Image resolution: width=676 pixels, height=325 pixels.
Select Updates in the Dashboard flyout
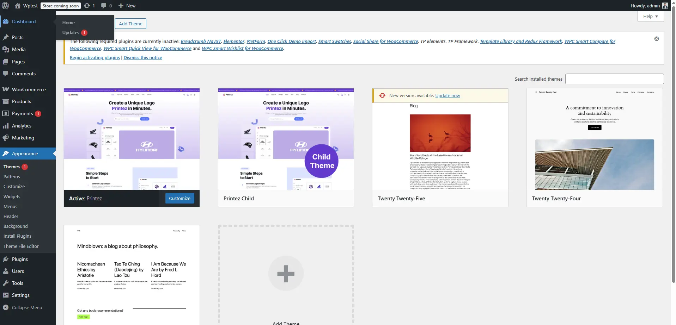tap(71, 33)
